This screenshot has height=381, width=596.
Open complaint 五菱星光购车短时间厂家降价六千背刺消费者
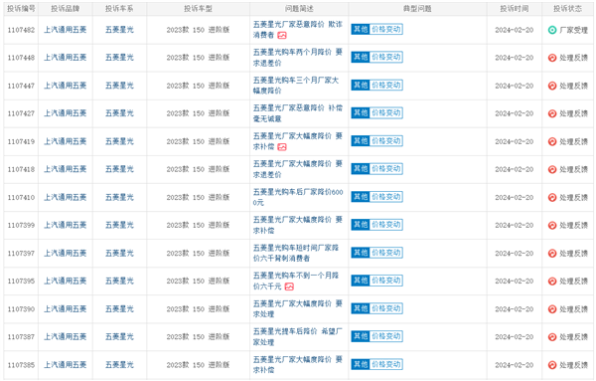(x=296, y=253)
